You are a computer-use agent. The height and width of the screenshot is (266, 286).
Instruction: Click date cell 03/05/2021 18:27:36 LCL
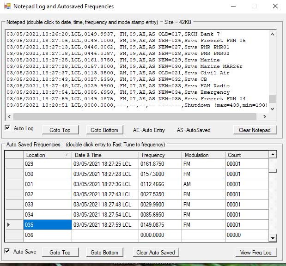105,184
